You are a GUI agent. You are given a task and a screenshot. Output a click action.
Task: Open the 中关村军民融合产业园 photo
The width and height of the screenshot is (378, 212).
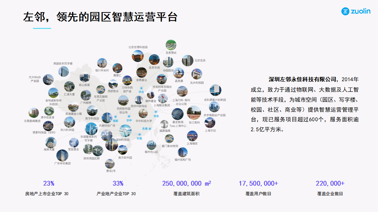[162, 79]
